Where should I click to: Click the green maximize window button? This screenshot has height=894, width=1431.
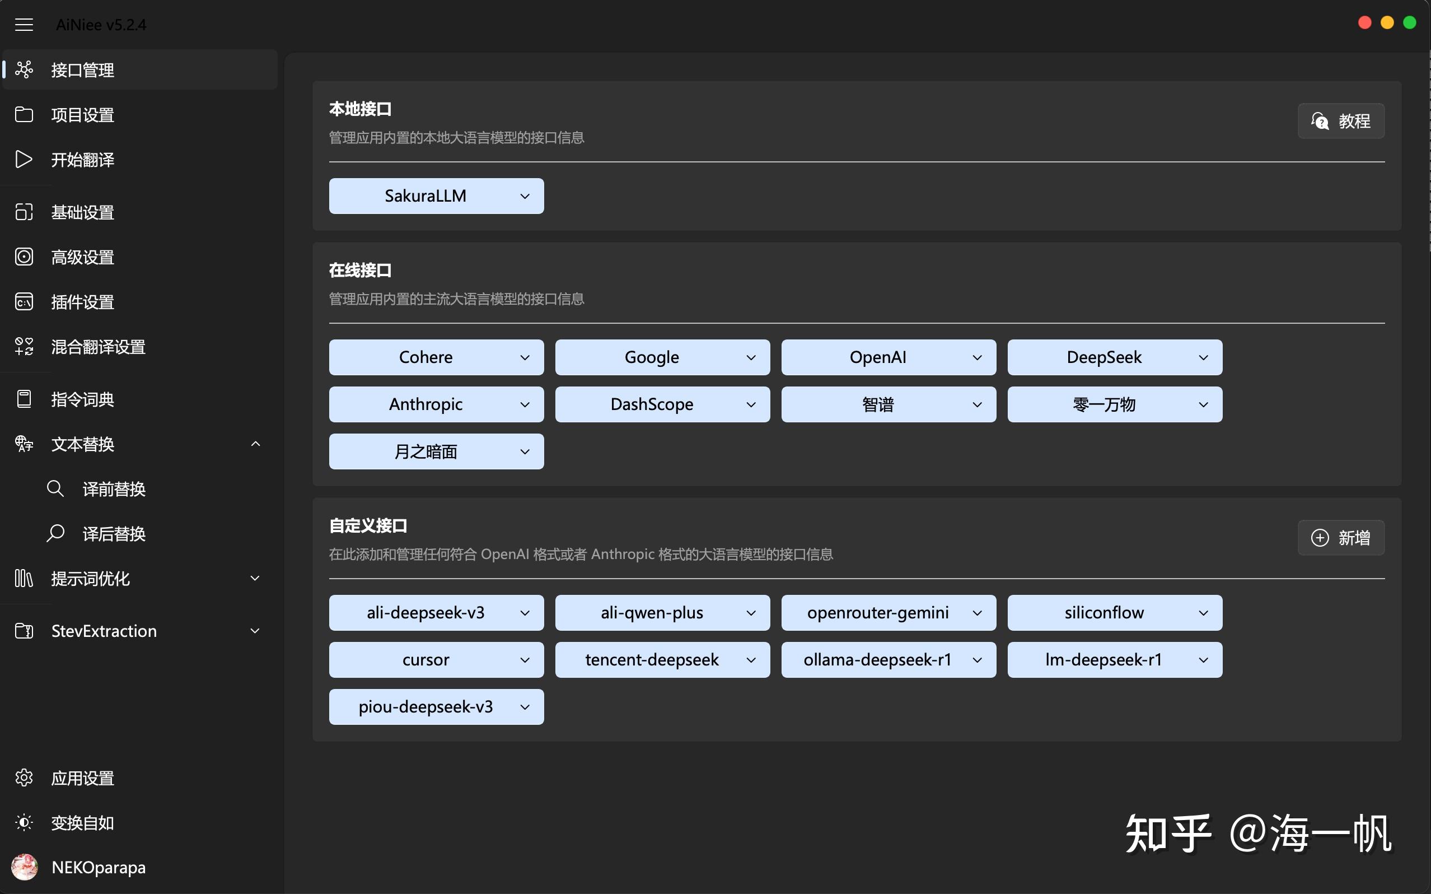click(1410, 22)
